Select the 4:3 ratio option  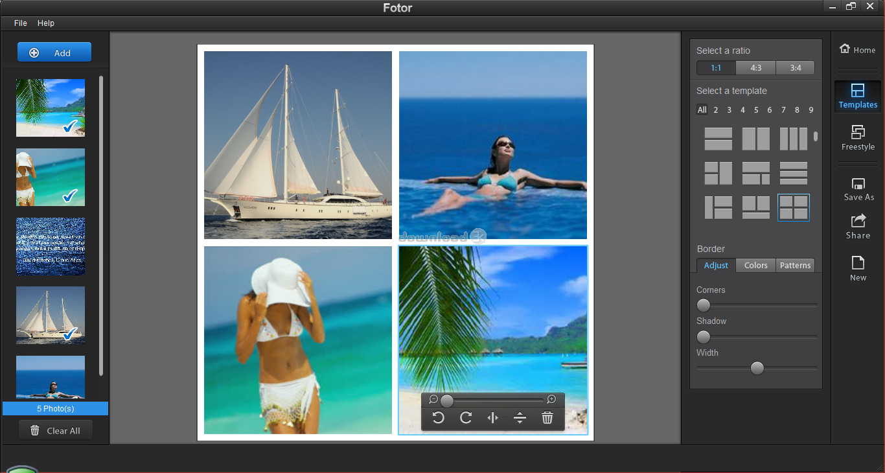(x=756, y=68)
